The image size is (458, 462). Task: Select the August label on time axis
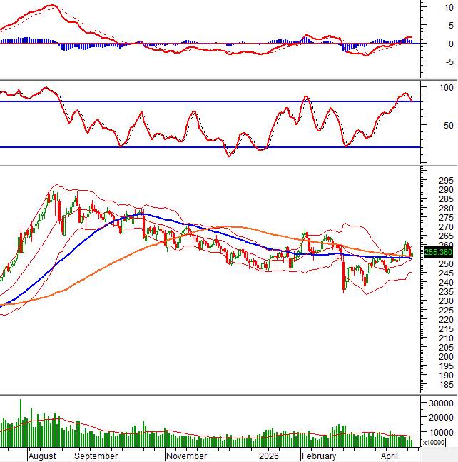[x=41, y=455]
